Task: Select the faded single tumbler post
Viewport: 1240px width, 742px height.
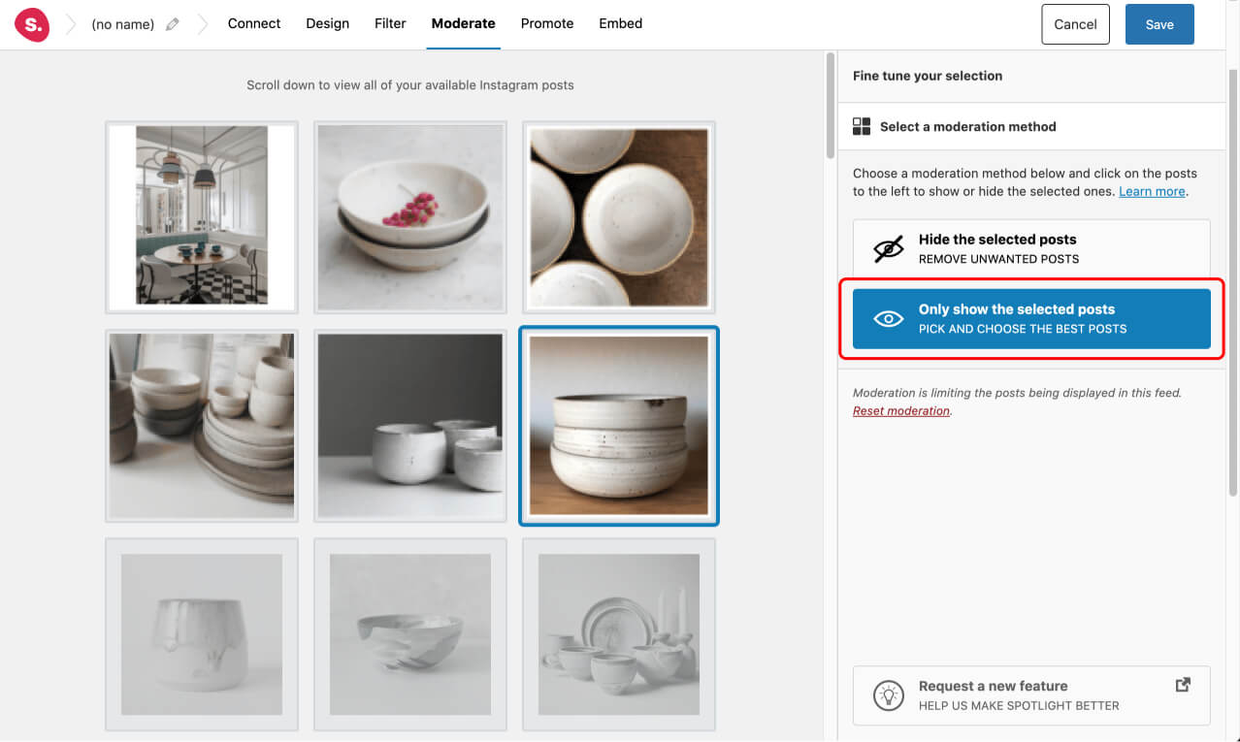Action: pos(202,634)
